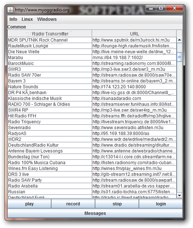Image resolution: width=193 pixels, height=228 pixels.
Task: Click the radio-tochka.com URL cell
Action: tap(134, 192)
